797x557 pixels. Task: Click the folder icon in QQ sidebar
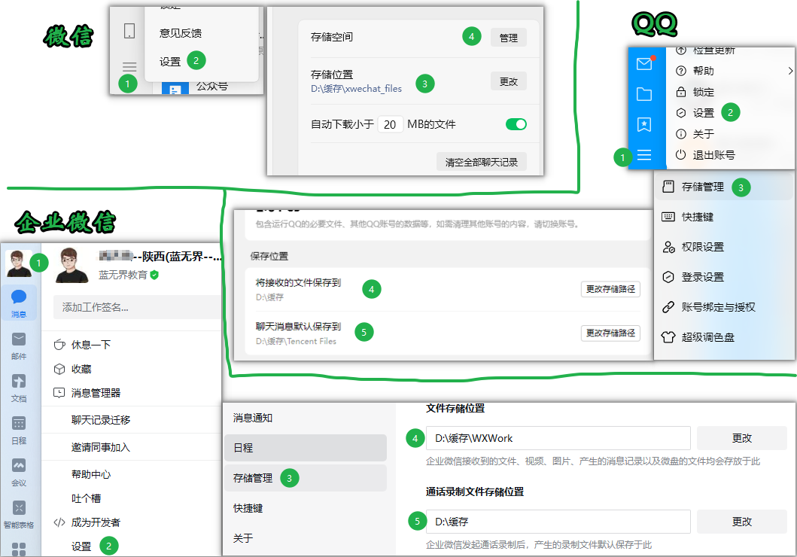644,94
